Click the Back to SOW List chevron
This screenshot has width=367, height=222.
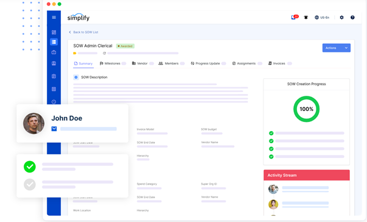[x=69, y=32]
